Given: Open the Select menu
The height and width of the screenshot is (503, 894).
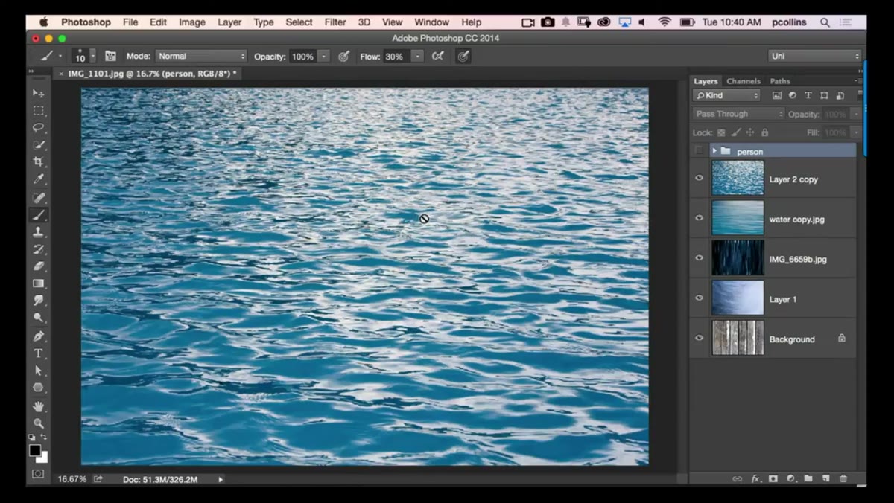Looking at the screenshot, I should pos(299,22).
